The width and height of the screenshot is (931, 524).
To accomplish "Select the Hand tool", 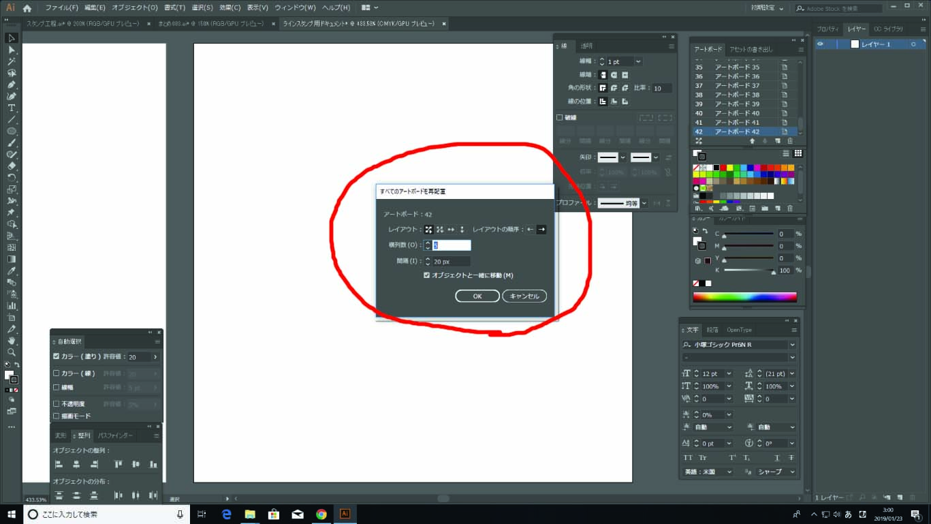I will click(12, 341).
